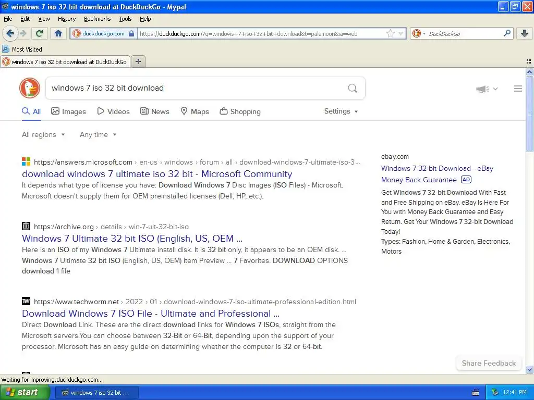The image size is (534, 400).
Task: Open the megaphone announcements icon
Action: (x=482, y=89)
